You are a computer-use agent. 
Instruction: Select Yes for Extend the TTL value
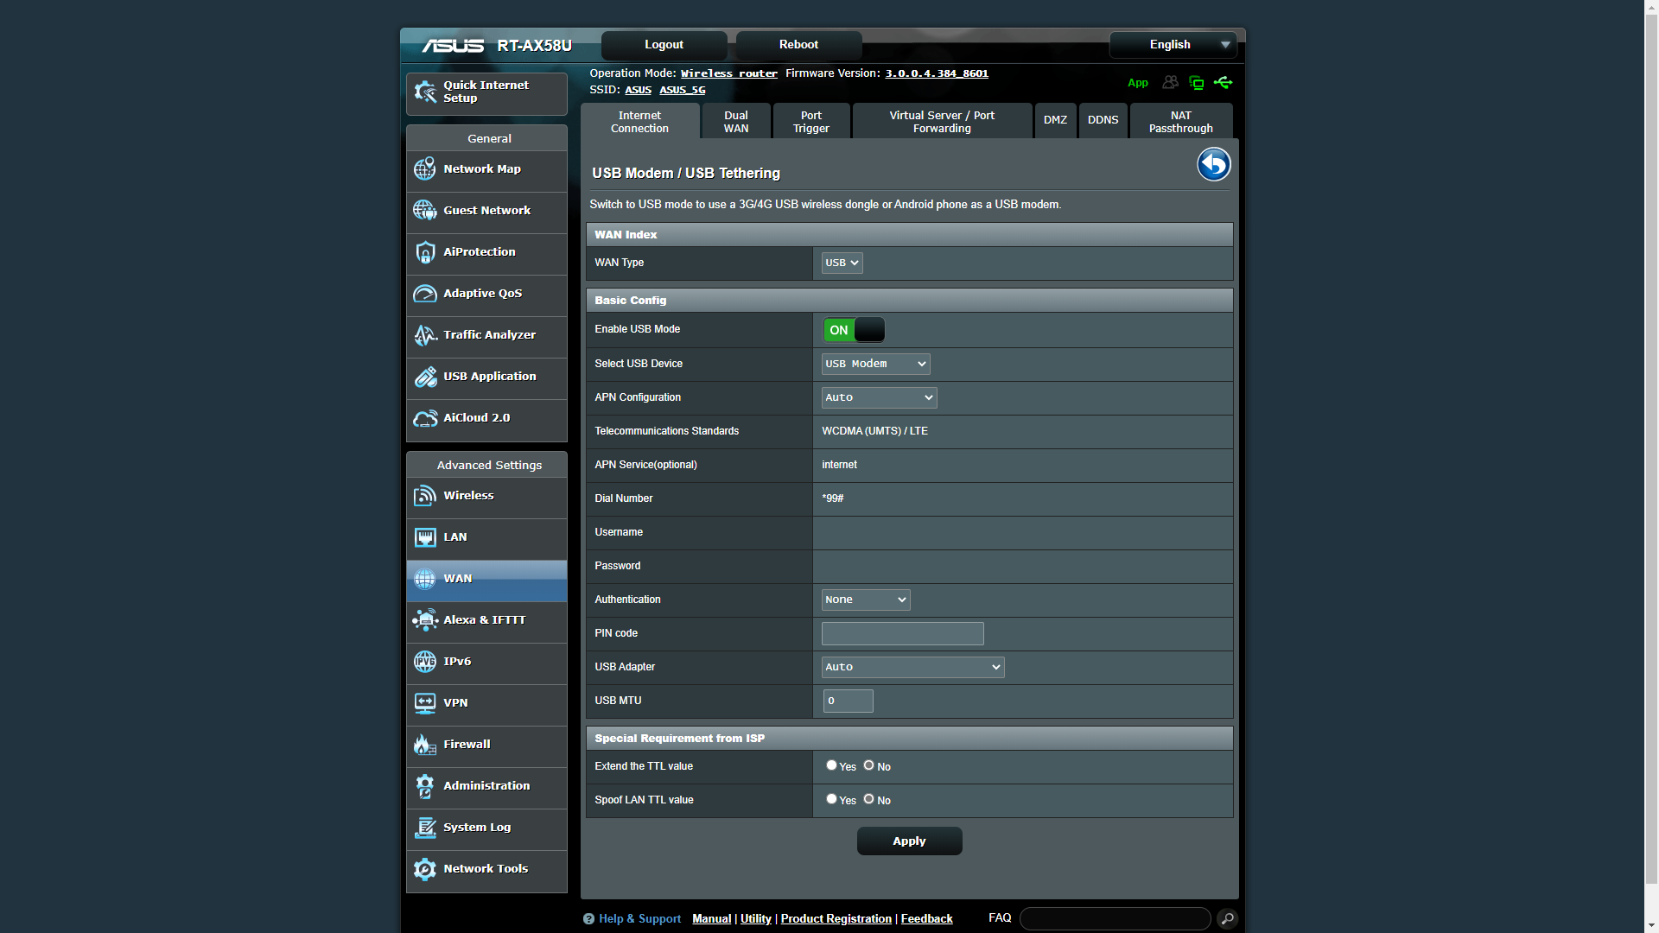point(831,765)
